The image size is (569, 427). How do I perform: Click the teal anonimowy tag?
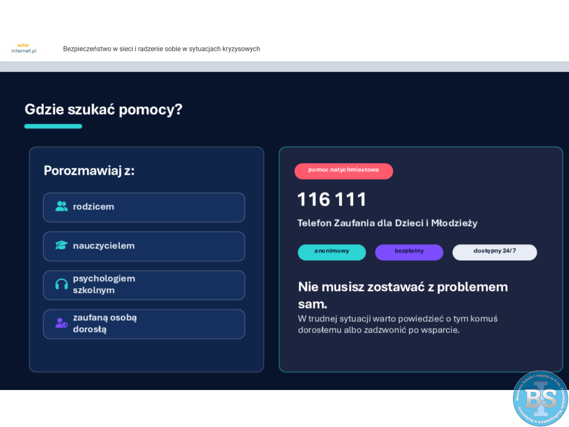tap(332, 252)
